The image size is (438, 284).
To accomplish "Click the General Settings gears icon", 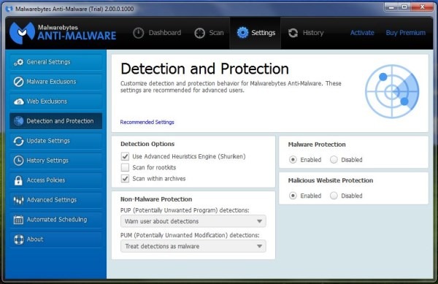I will tap(18, 62).
